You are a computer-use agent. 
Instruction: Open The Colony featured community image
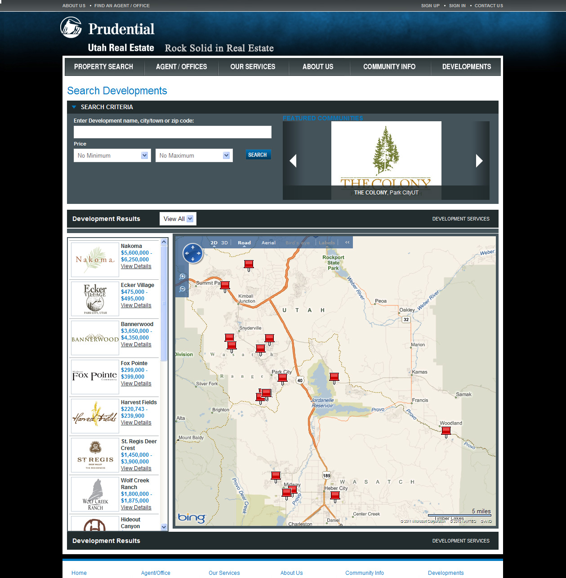tap(386, 160)
